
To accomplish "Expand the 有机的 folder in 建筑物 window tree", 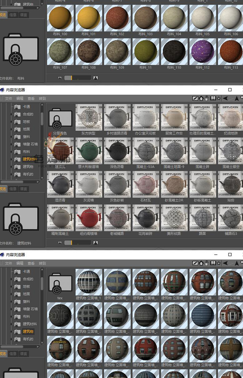I will pos(11,339).
